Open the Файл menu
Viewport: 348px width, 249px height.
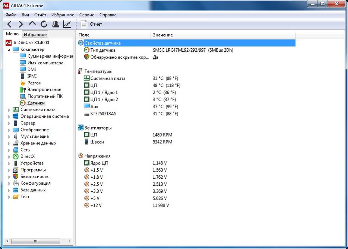11,15
